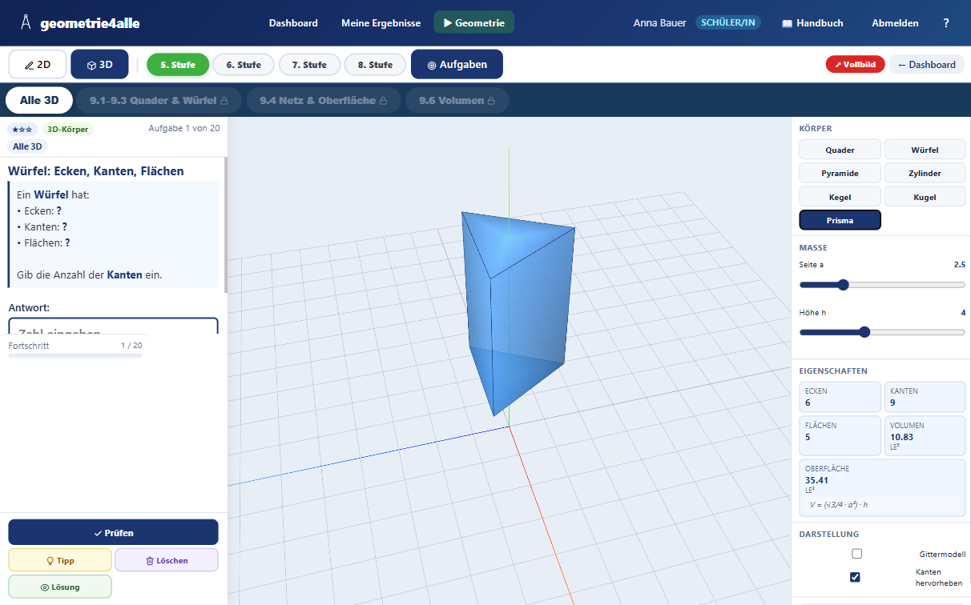
Task: Click the Aufgabe 1 von 20 counter
Action: tap(184, 128)
